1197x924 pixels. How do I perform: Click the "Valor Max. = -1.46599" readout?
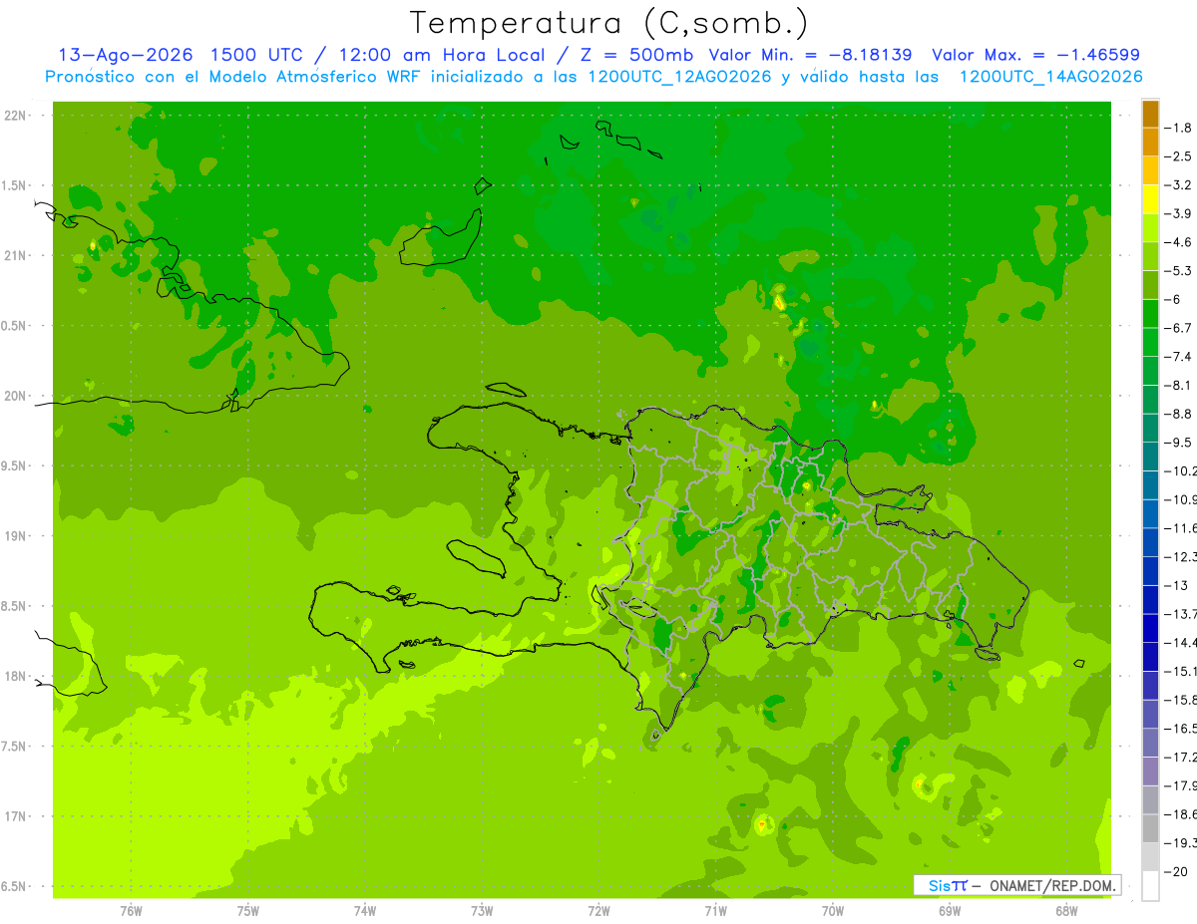point(1035,55)
